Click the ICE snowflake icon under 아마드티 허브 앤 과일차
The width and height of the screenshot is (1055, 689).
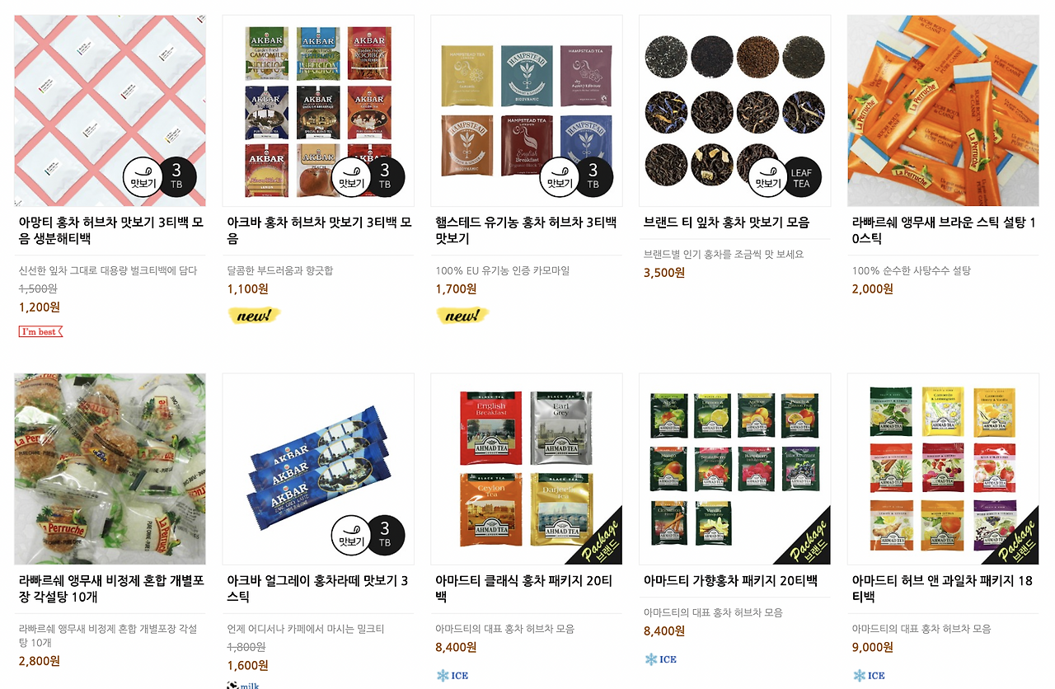870,675
